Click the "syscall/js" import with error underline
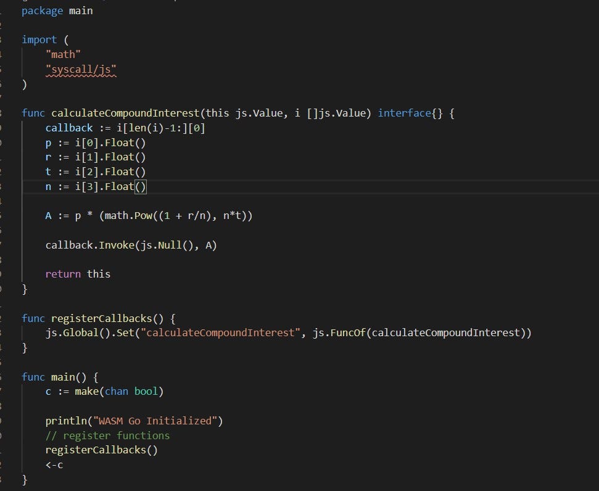This screenshot has height=491, width=599. point(81,70)
